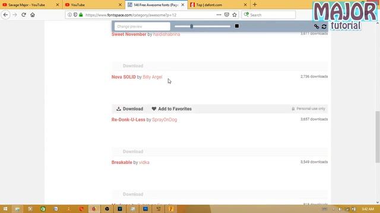Screen dimensions: 380x213
Task: Close the YouTube tab
Action: 120,5
